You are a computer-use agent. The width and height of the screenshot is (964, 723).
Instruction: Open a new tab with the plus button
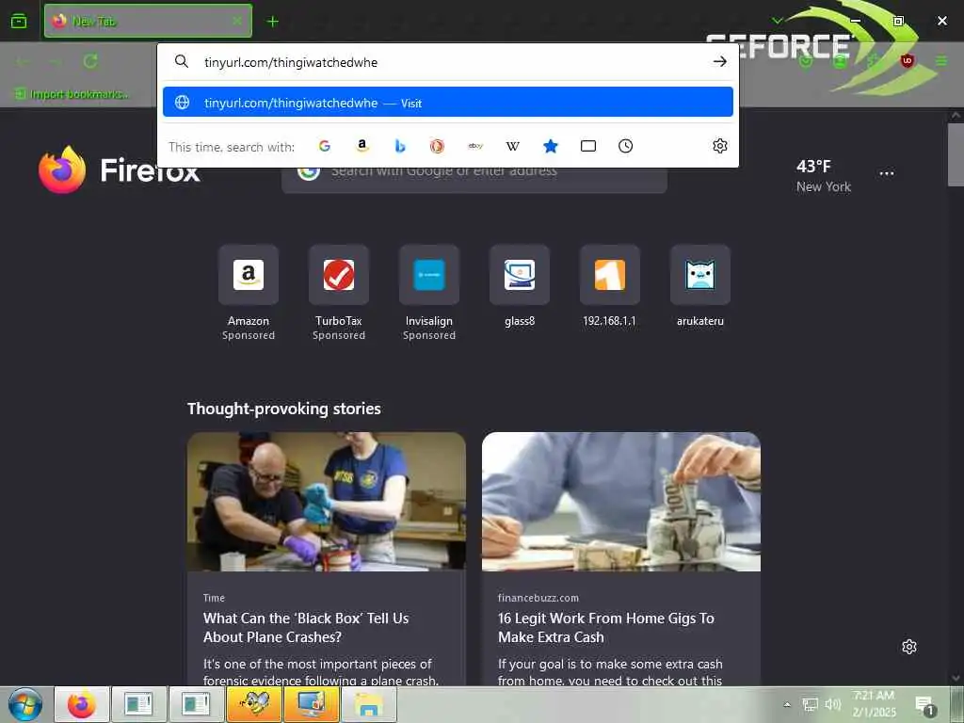click(x=272, y=22)
